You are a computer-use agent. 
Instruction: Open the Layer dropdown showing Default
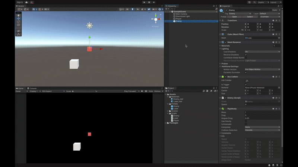(x=270, y=14)
